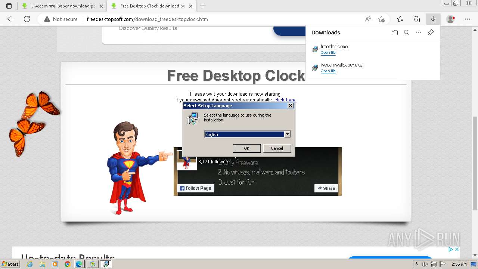The height and width of the screenshot is (269, 478).
Task: Click the livecamwallpaper.exe file icon
Action: coord(315,68)
